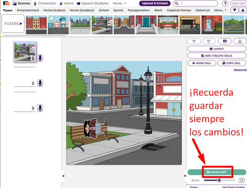Select the character lying on the bench
247x188 pixels.
(x=95, y=128)
